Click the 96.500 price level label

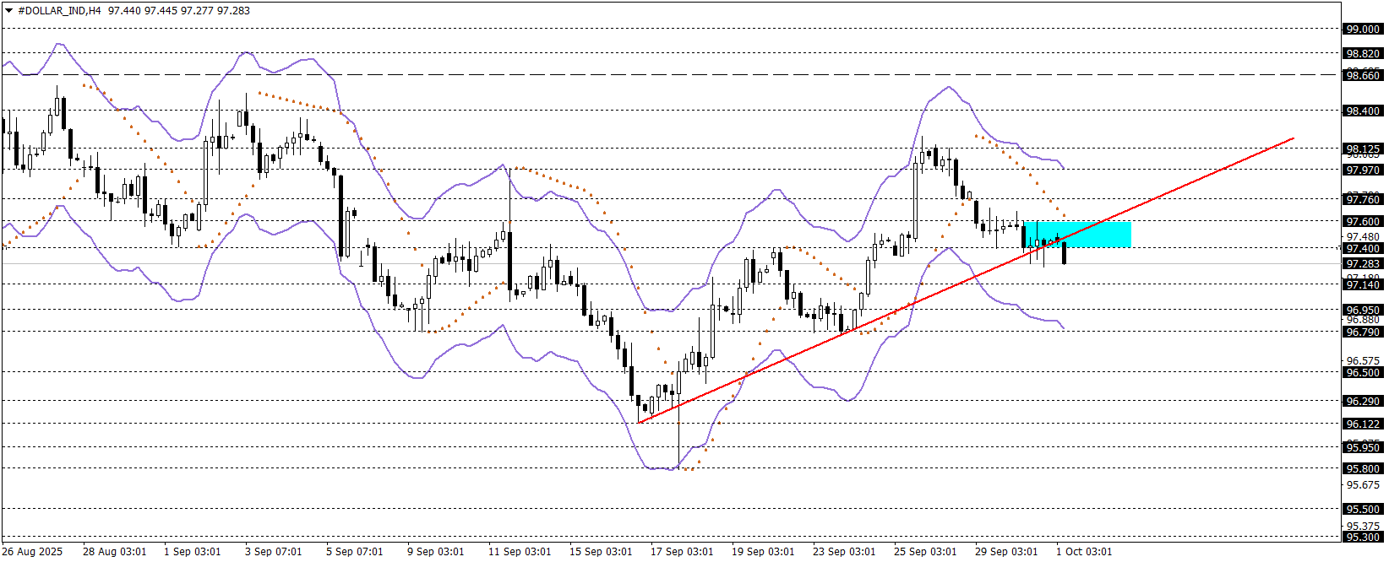1362,372
